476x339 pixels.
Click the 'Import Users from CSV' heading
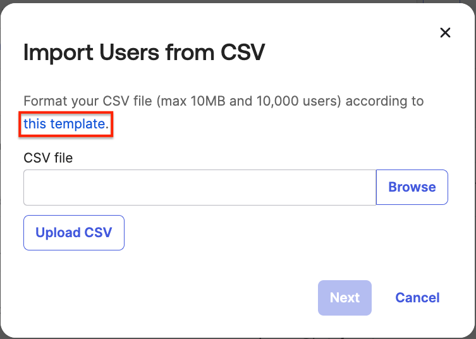[143, 53]
